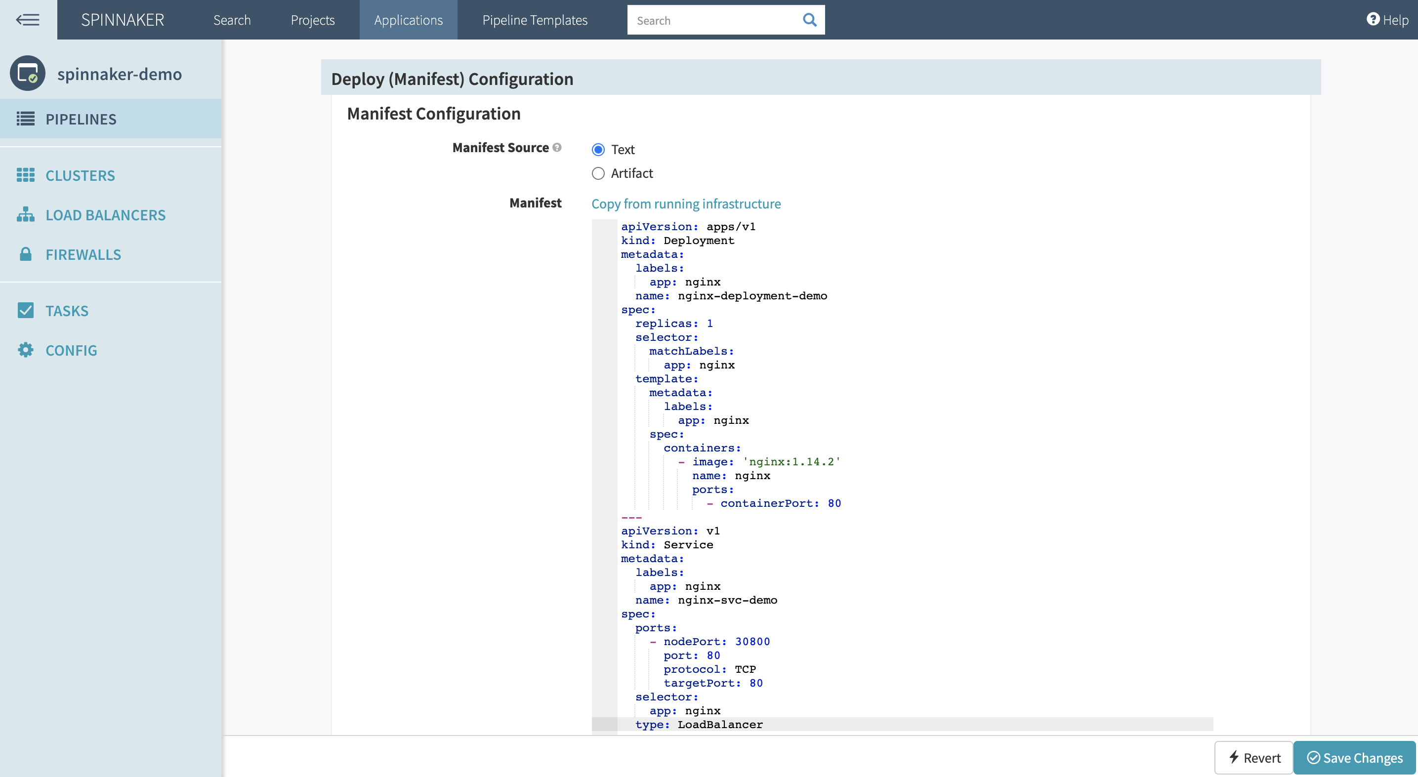This screenshot has height=777, width=1418.
Task: Click Copy from running infrastructure link
Action: pos(686,204)
